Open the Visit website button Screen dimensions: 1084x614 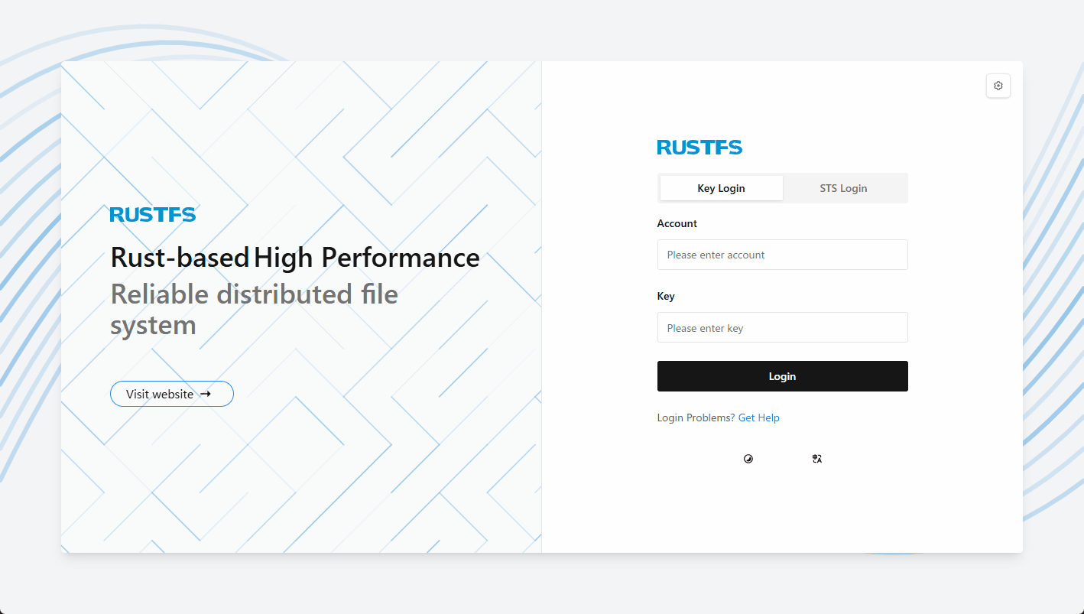click(x=171, y=394)
